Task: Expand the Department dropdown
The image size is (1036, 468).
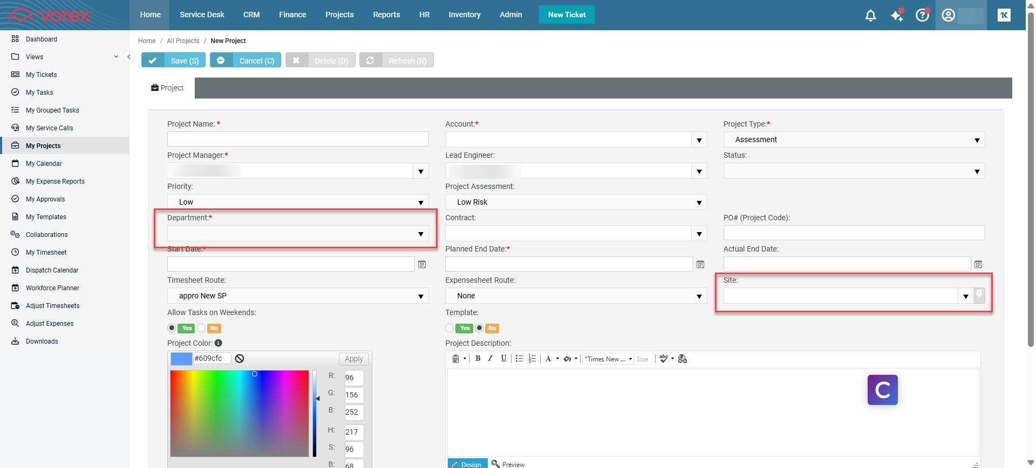Action: (420, 234)
